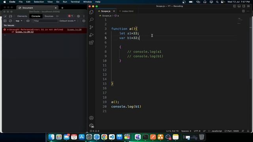This screenshot has height=142, width=253.
Task: Switch to the Elements tab
Action: 22,16
